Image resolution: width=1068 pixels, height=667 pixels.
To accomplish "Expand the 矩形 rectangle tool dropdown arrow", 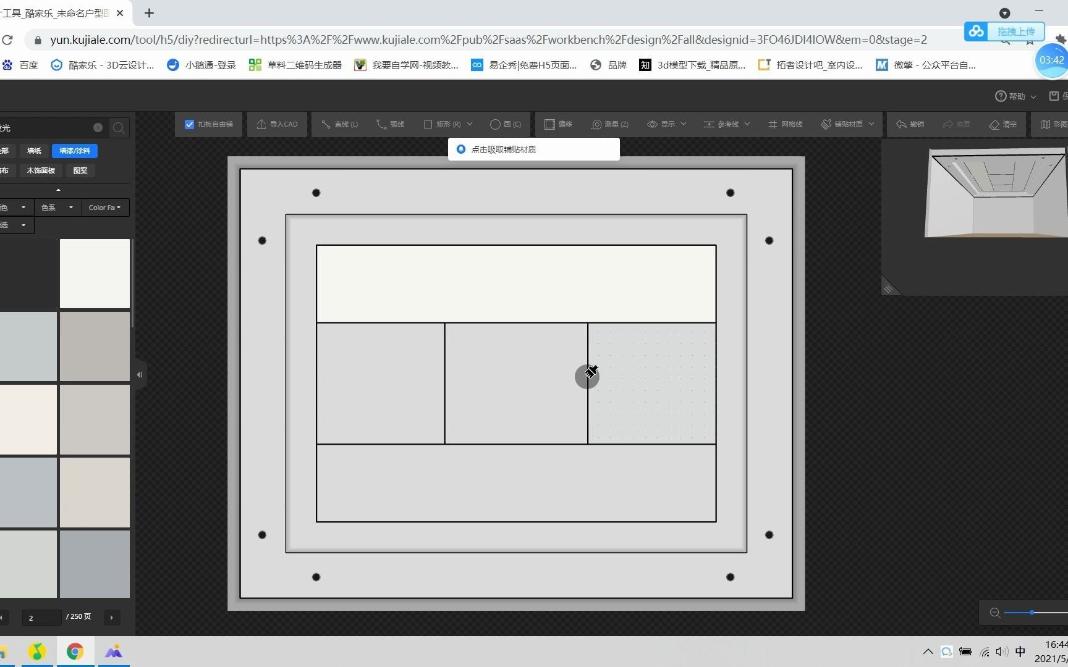I will 470,124.
